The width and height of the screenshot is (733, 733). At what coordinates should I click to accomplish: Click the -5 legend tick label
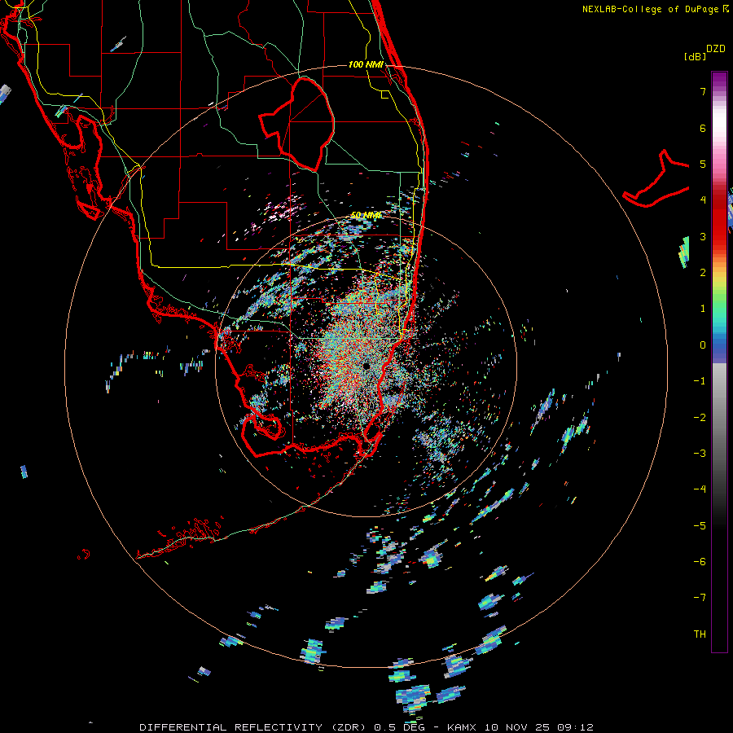[x=700, y=526]
